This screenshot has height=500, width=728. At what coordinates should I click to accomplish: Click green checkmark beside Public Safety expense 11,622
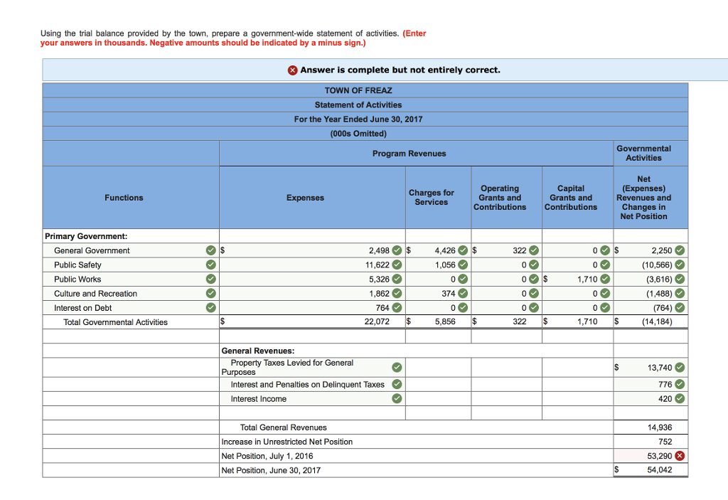click(397, 265)
